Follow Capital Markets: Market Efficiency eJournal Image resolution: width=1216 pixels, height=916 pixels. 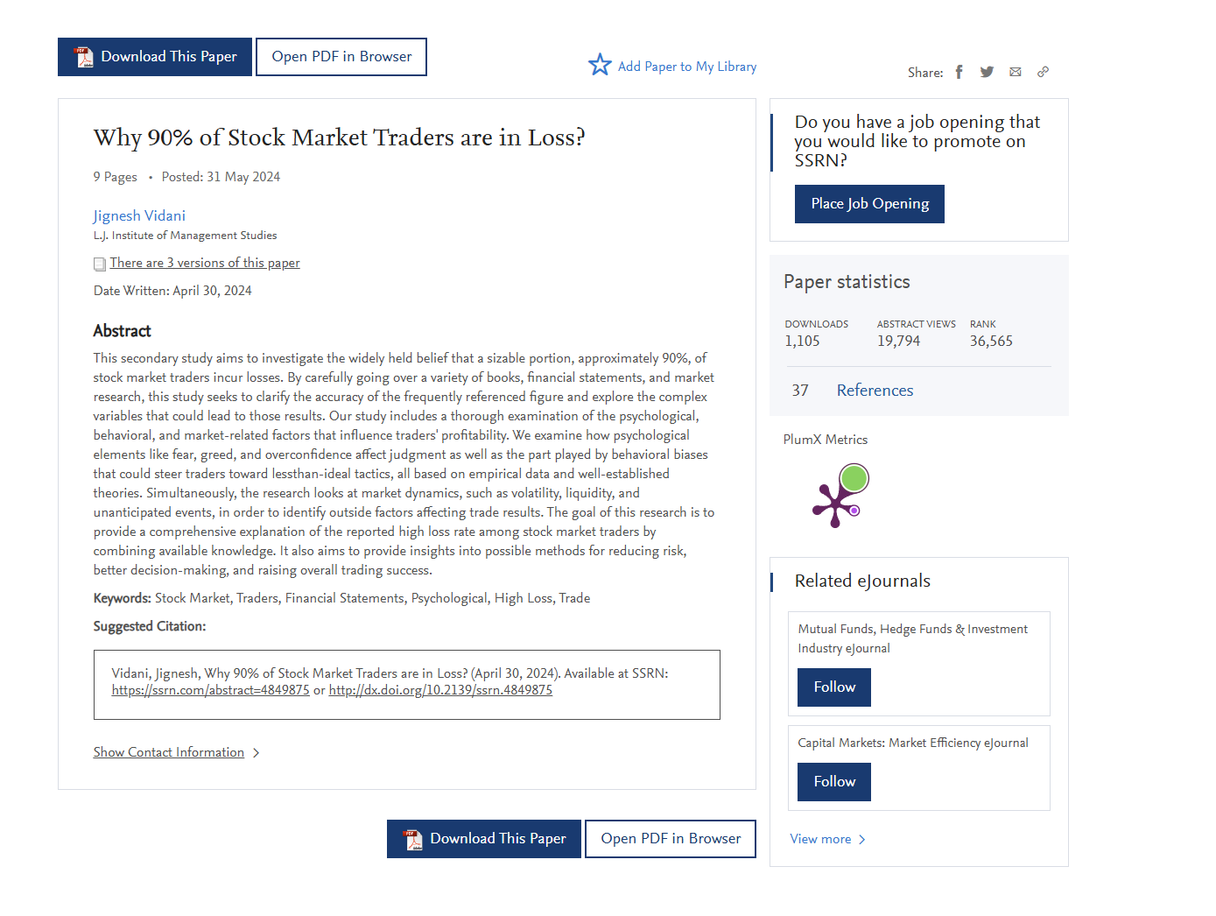(x=833, y=782)
